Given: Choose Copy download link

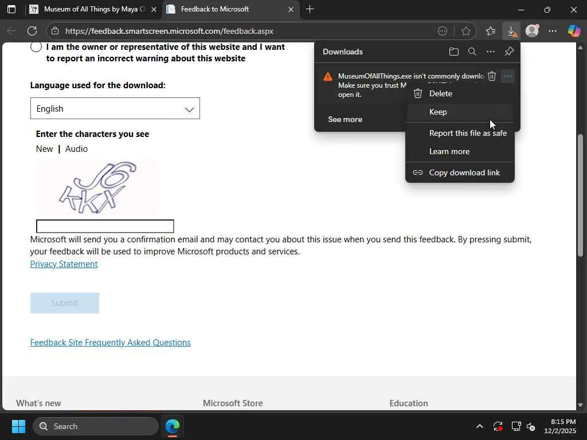Looking at the screenshot, I should [x=460, y=173].
